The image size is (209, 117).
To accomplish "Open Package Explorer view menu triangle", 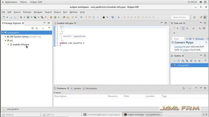I will (49, 28).
